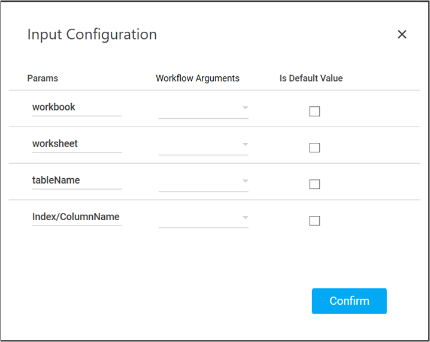Focus the tableName parameter field
This screenshot has height=342, width=430.
pyautogui.click(x=77, y=181)
